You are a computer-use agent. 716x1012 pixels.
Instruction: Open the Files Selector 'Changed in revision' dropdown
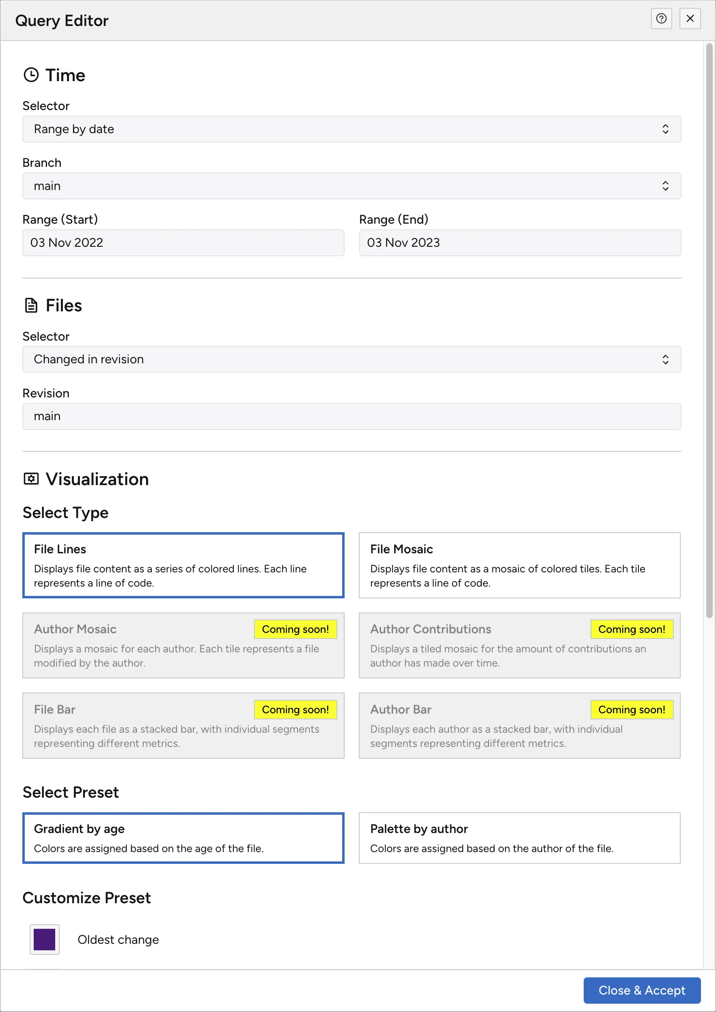352,359
